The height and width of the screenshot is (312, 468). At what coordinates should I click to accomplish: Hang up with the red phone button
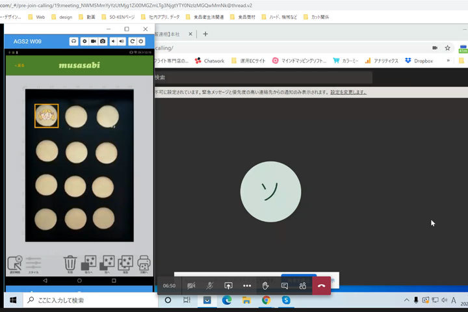tap(322, 286)
